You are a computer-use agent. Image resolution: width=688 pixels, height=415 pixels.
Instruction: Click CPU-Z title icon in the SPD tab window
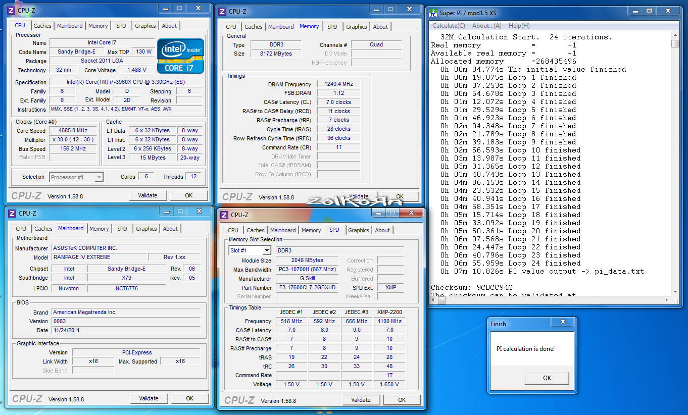tap(224, 215)
